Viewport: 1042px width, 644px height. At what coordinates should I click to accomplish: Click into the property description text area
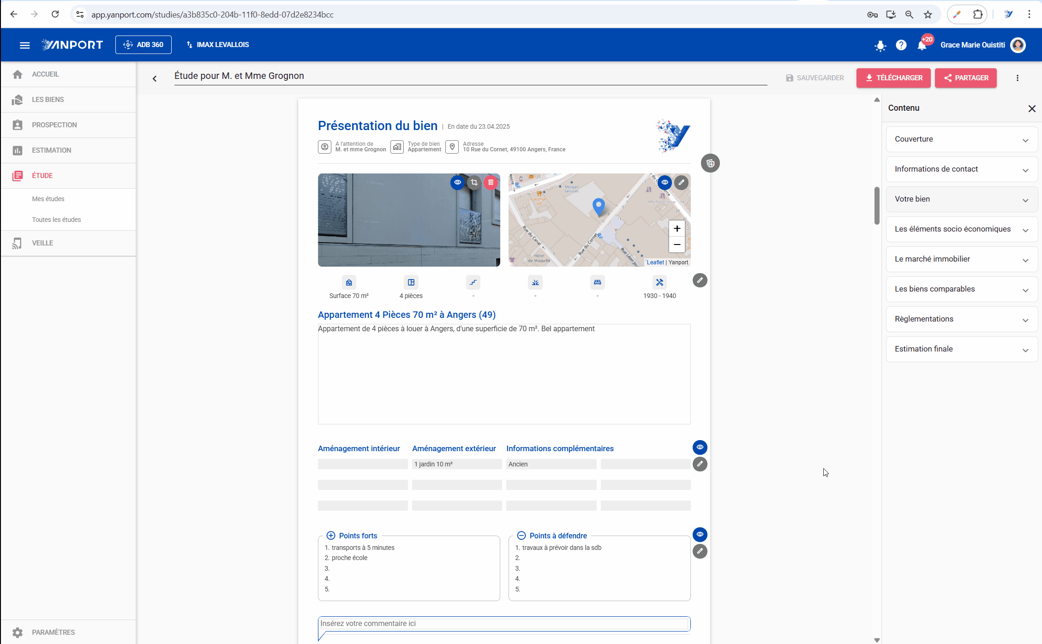504,374
